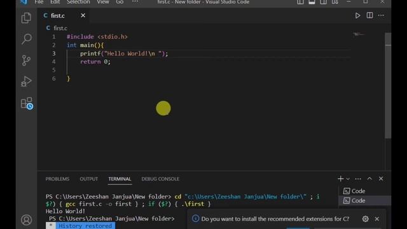Switch to the Terminal panel tab

pyautogui.click(x=120, y=179)
